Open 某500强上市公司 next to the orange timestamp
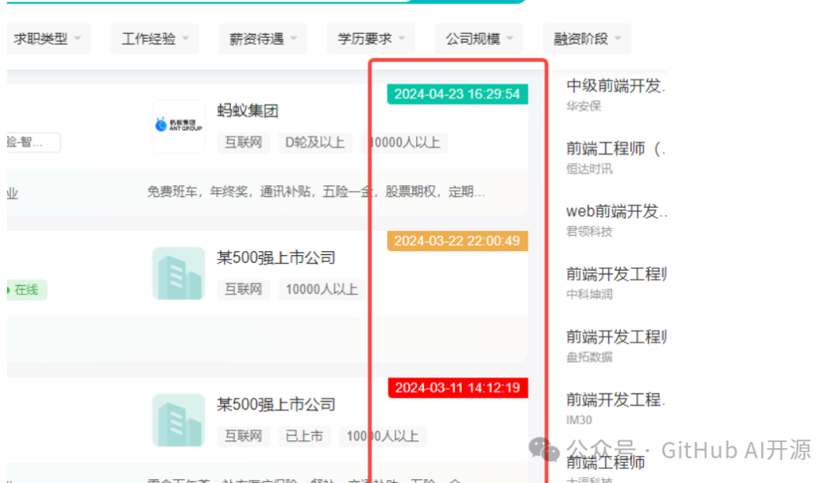This screenshot has width=837, height=483. point(276,257)
